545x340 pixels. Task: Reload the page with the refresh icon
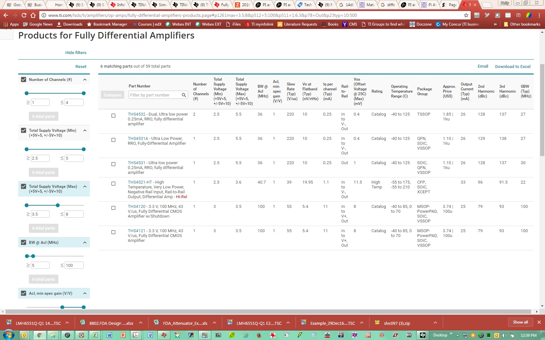click(24, 15)
